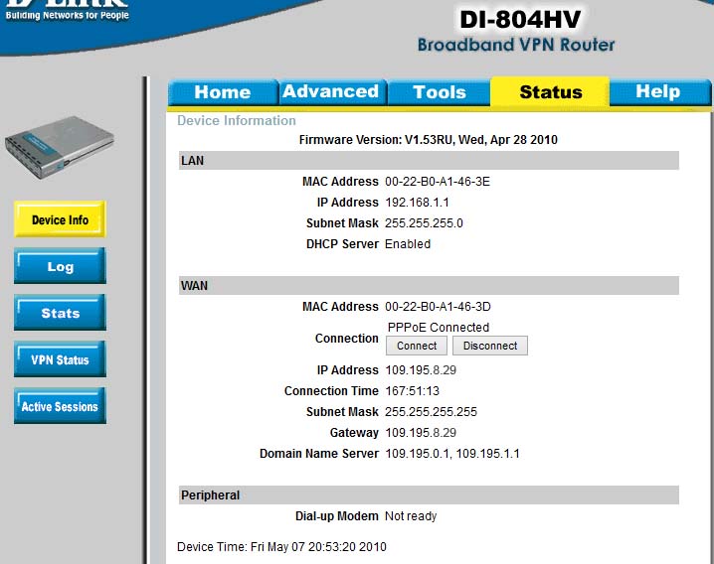Viewport: 714px width, 564px height.
Task: Click the LAN section header
Action: (429, 161)
